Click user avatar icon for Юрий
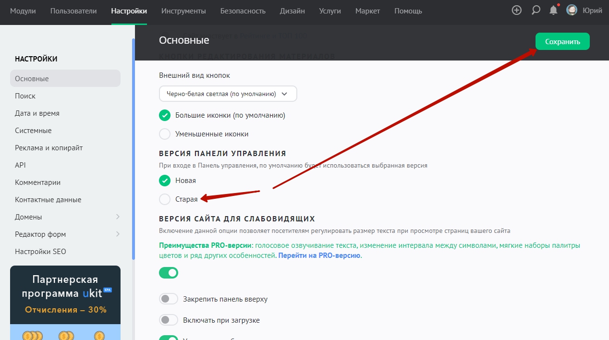 click(572, 11)
